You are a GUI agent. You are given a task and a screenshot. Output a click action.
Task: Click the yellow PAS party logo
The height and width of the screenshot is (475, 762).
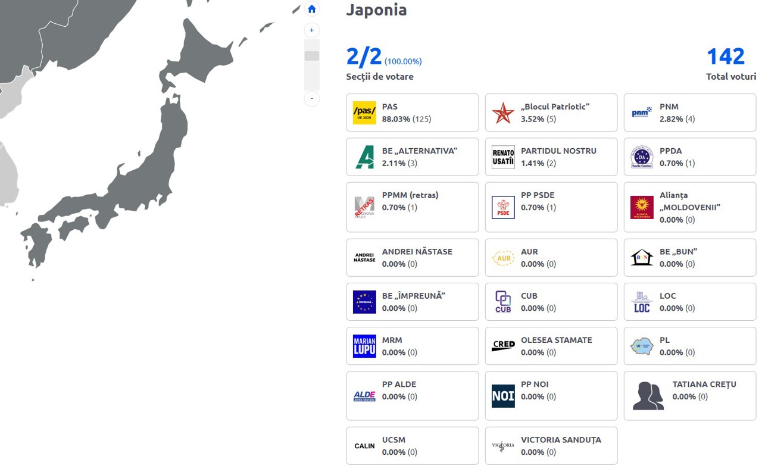click(x=364, y=112)
